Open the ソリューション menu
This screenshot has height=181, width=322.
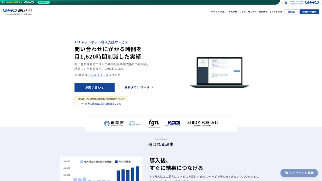click(218, 12)
